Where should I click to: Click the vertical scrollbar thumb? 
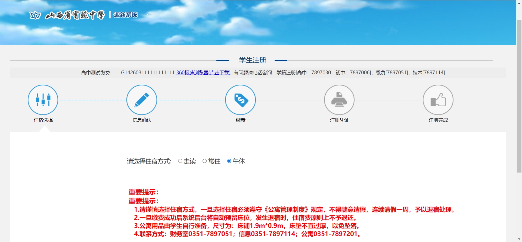[x=519, y=95]
